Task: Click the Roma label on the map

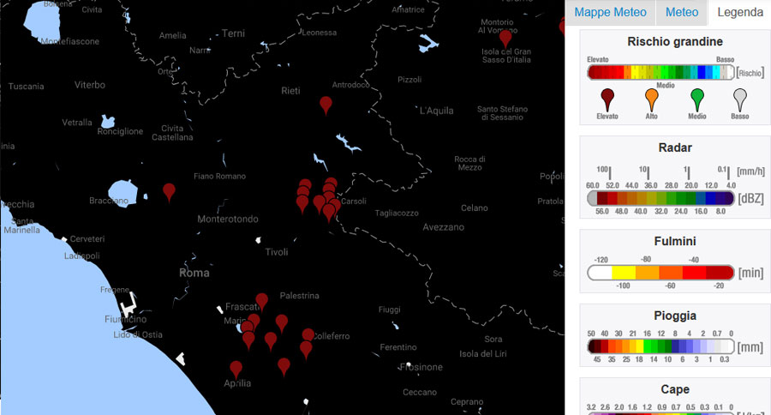Action: coord(194,273)
